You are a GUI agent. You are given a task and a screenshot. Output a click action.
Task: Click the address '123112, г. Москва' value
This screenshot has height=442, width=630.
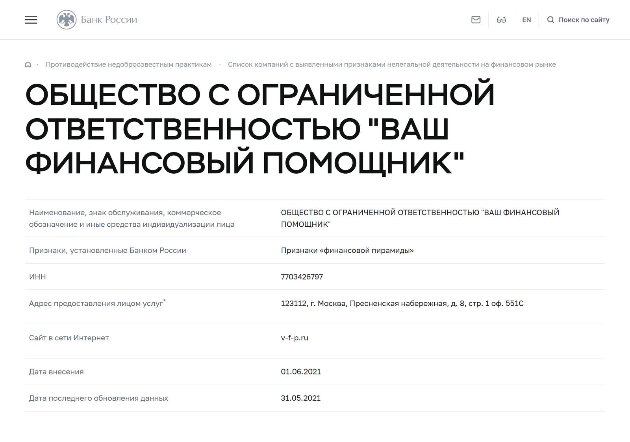coord(402,303)
